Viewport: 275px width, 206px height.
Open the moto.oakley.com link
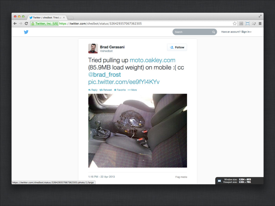(x=153, y=60)
